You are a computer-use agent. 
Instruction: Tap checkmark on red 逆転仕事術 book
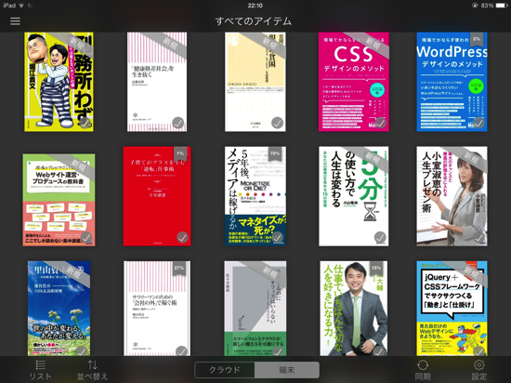[x=182, y=237]
